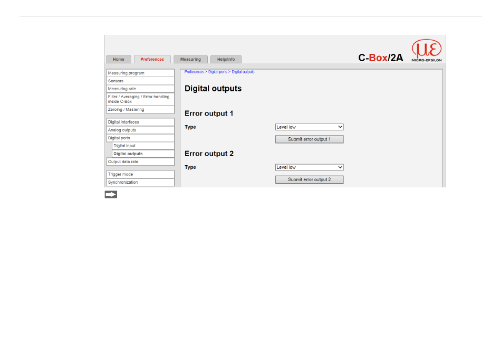Open Sensors in sidebar

coord(140,81)
